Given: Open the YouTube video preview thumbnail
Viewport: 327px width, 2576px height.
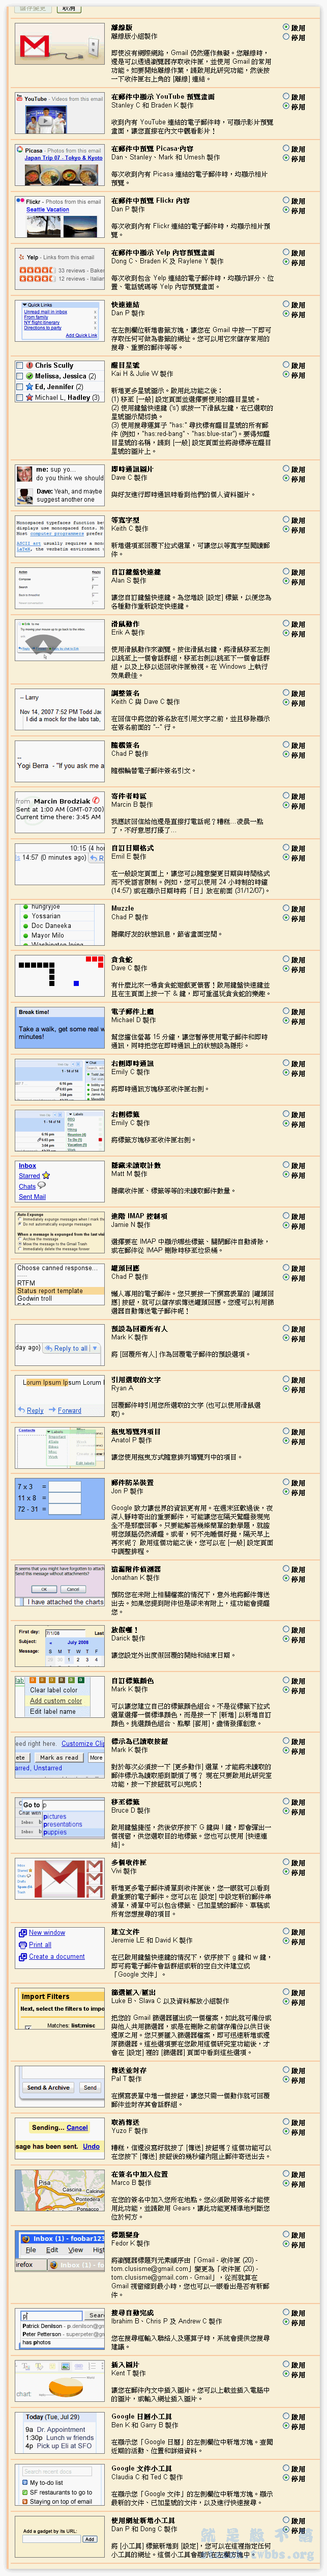Looking at the screenshot, I should coord(60,113).
